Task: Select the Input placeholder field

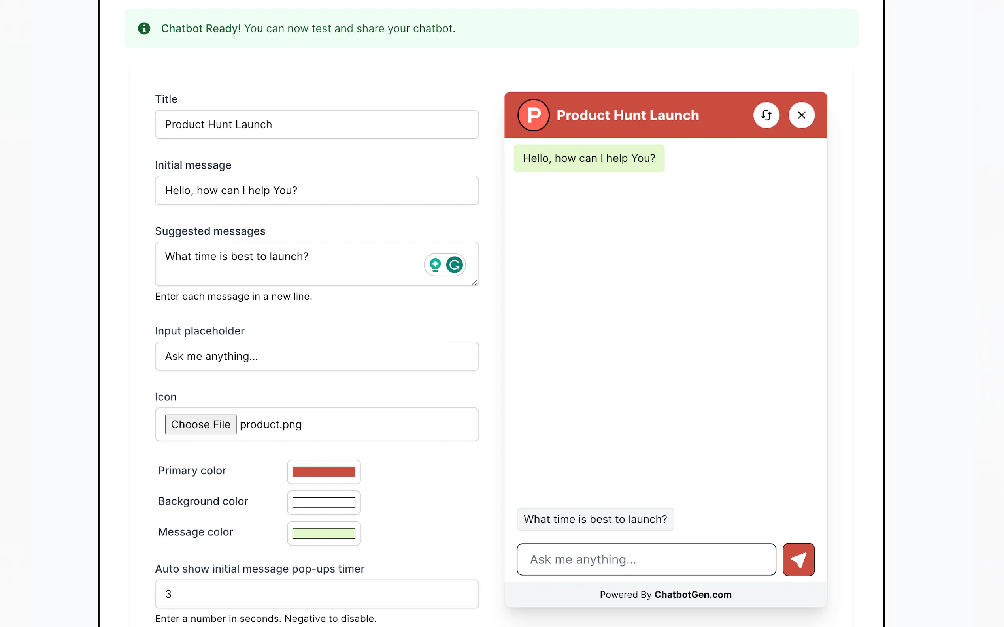Action: pos(317,356)
